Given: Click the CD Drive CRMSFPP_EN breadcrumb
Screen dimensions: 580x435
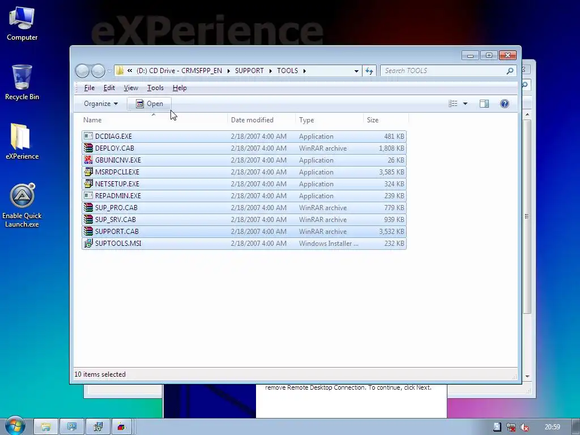Looking at the screenshot, I should 179,71.
